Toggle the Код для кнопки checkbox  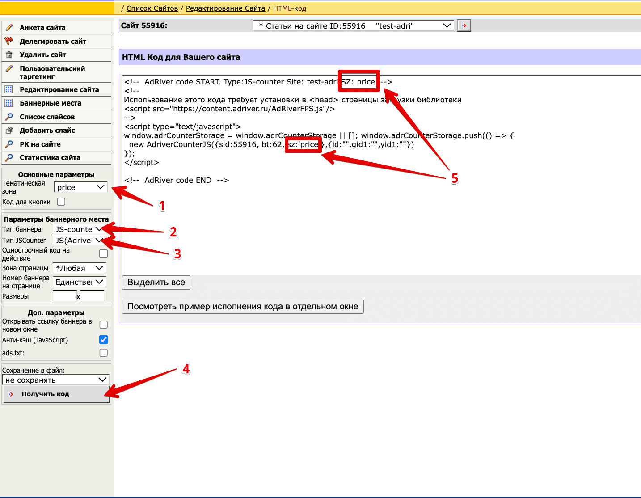click(x=61, y=202)
